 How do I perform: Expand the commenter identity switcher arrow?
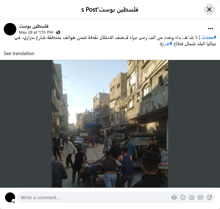14,202
